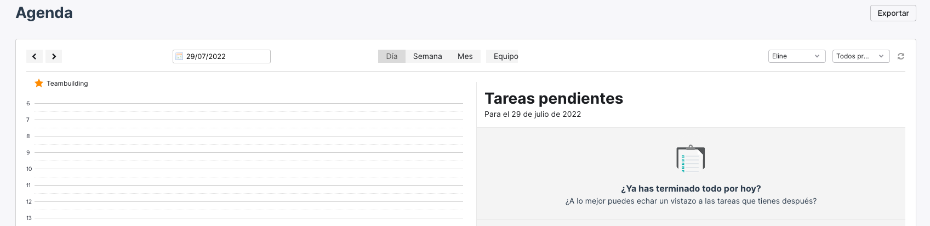
Task: Export the agenda with Exportar button
Action: [893, 13]
